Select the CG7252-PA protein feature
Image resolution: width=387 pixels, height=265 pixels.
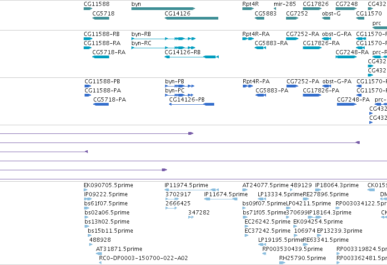(x=292, y=86)
